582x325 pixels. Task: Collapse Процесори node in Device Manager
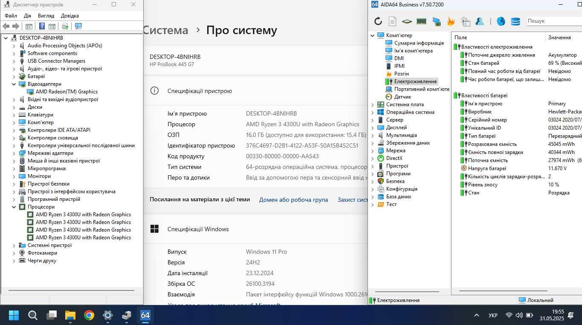[x=14, y=207]
